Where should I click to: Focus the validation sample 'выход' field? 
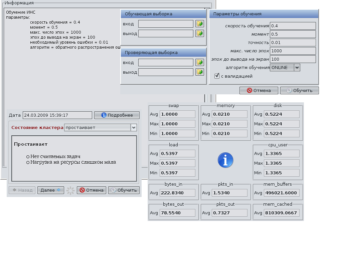point(166,72)
